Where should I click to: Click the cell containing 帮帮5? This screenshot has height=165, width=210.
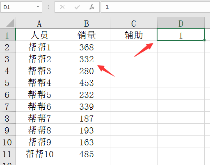point(39,94)
